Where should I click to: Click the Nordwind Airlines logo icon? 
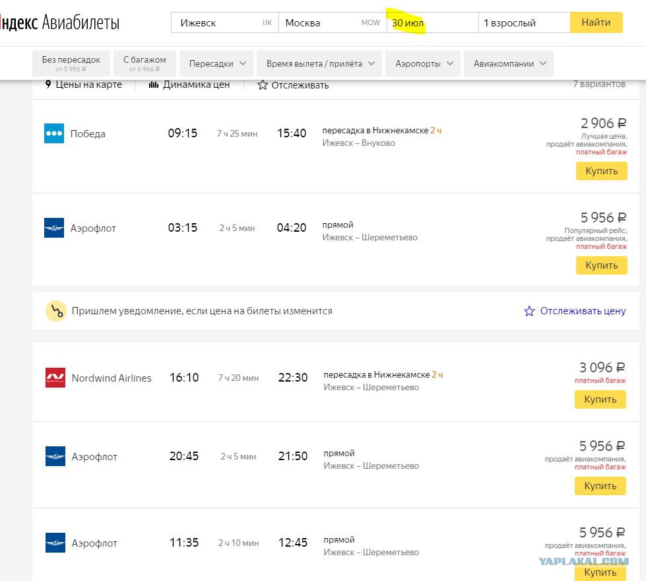click(x=55, y=377)
